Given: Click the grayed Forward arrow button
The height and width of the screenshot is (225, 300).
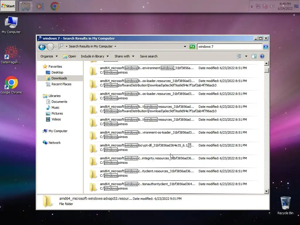Looking at the screenshot, I should (x=50, y=47).
